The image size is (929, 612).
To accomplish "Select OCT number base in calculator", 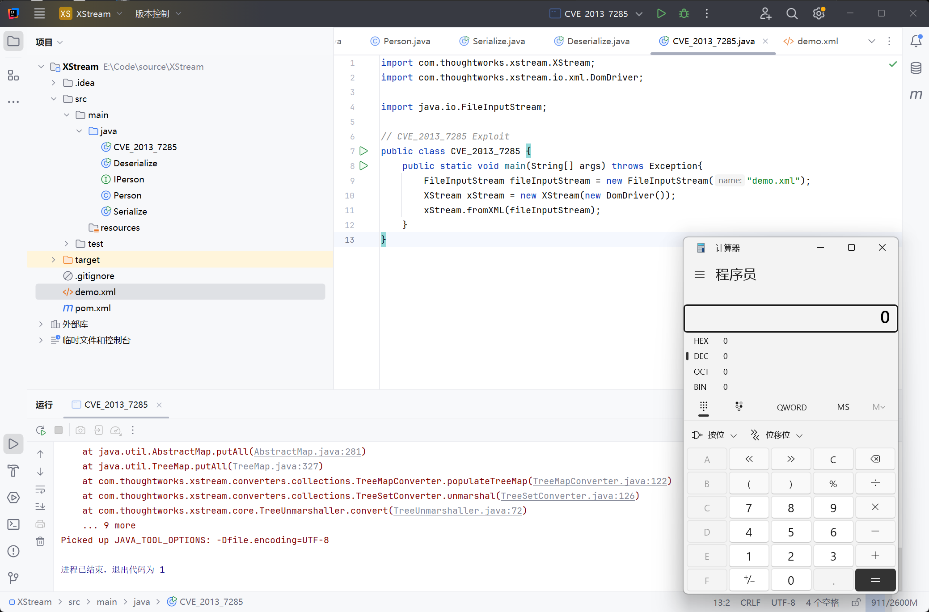I will 790,371.
